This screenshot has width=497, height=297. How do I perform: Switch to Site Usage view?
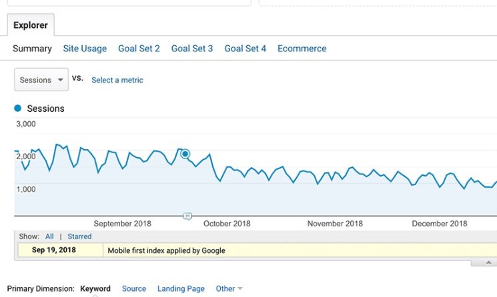85,49
